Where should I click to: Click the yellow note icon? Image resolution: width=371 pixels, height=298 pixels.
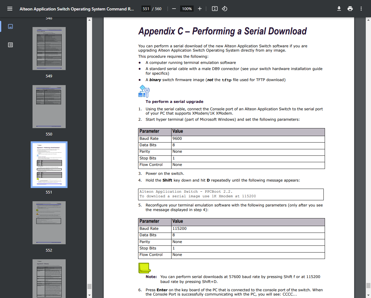pyautogui.click(x=144, y=268)
